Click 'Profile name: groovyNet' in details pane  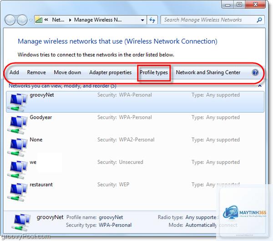(x=95, y=217)
